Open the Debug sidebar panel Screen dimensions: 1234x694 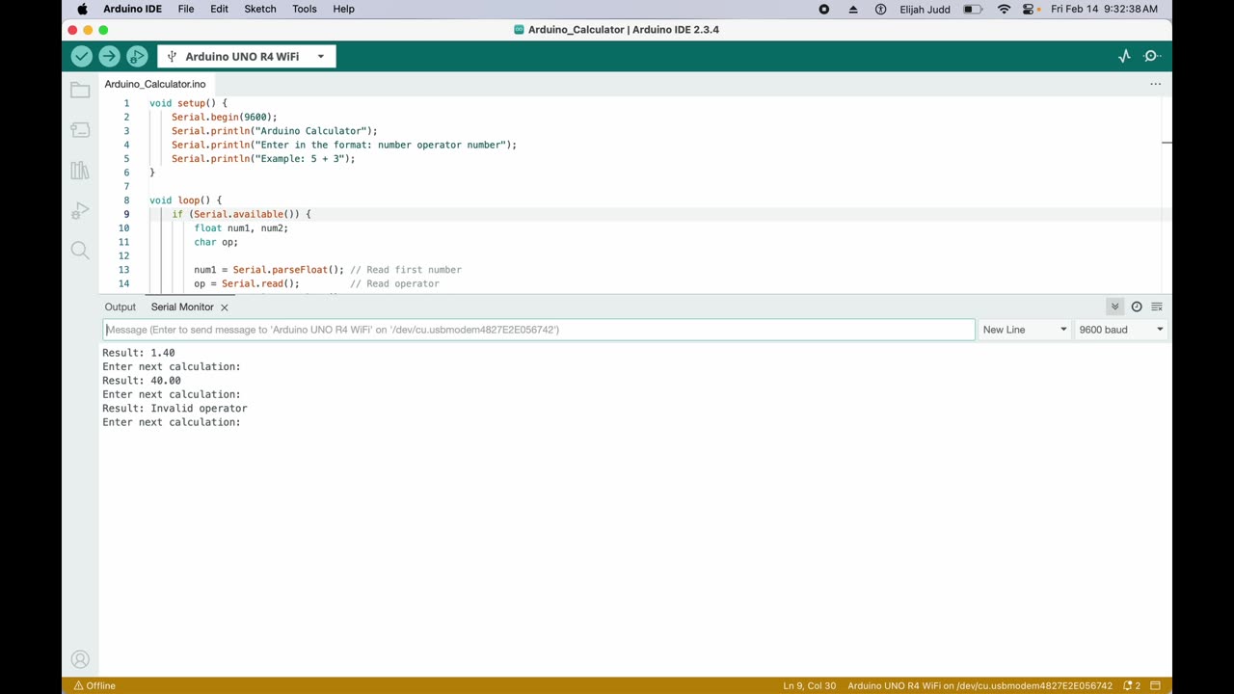click(x=80, y=211)
